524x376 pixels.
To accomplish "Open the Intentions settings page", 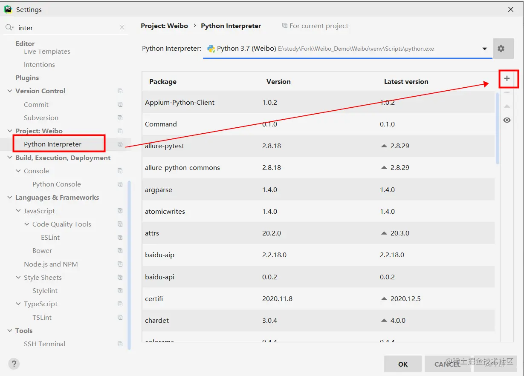I will (39, 65).
